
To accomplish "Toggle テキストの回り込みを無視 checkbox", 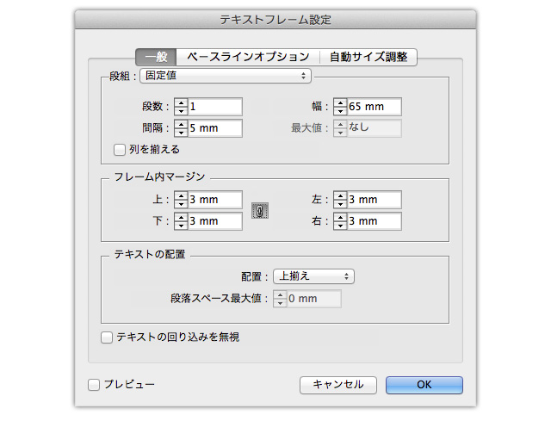I will [x=108, y=337].
